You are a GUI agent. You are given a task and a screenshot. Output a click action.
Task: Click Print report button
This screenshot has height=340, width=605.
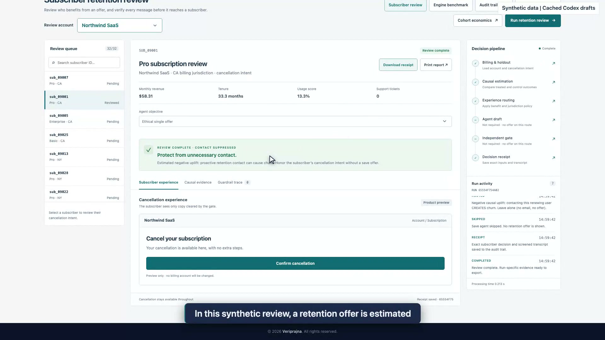pyautogui.click(x=436, y=65)
